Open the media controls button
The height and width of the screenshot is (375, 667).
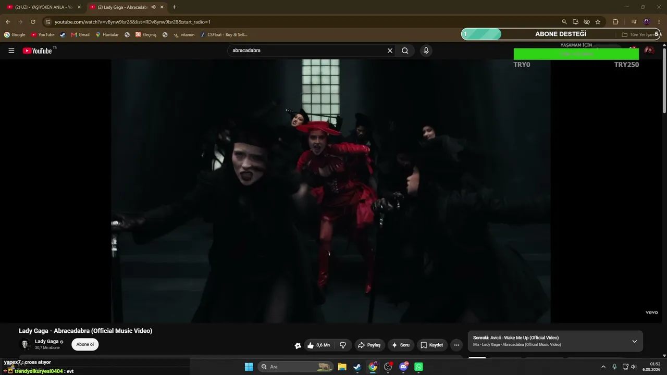click(634, 22)
